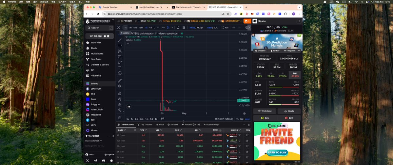Activate the zoom in tool
393x165 pixels.
coord(120,86)
